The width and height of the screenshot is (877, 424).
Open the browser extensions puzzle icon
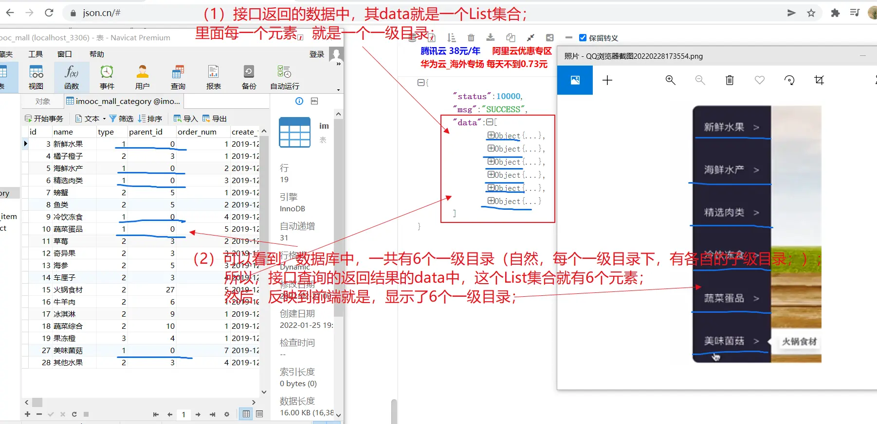click(x=835, y=13)
